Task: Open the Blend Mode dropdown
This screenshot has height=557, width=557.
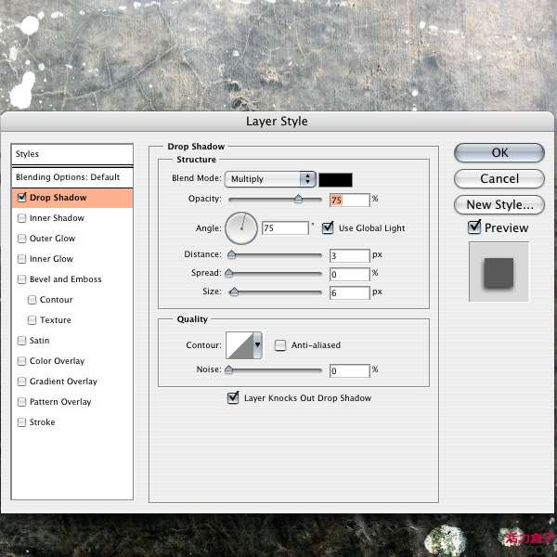Action: click(x=269, y=179)
